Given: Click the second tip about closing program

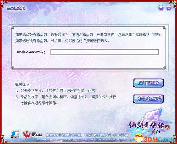Looking at the screenshot, I should (65, 100).
